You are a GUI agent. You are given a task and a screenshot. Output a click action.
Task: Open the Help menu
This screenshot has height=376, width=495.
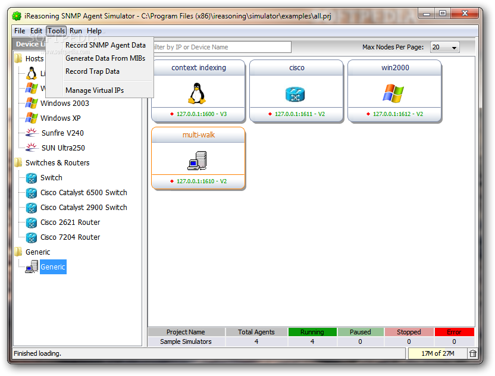pyautogui.click(x=94, y=31)
